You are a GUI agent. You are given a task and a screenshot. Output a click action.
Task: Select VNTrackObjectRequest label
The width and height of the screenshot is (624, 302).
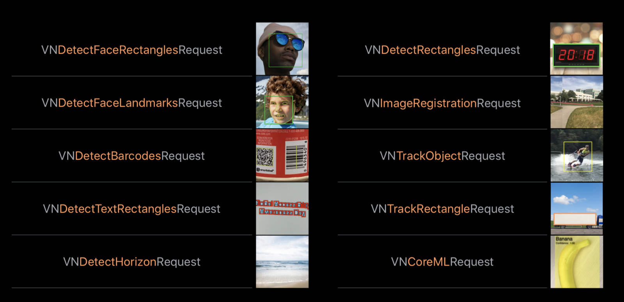point(442,156)
